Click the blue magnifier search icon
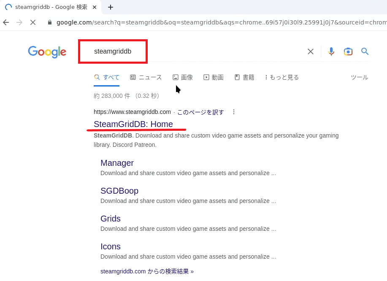Image resolution: width=387 pixels, height=281 pixels. 365,51
